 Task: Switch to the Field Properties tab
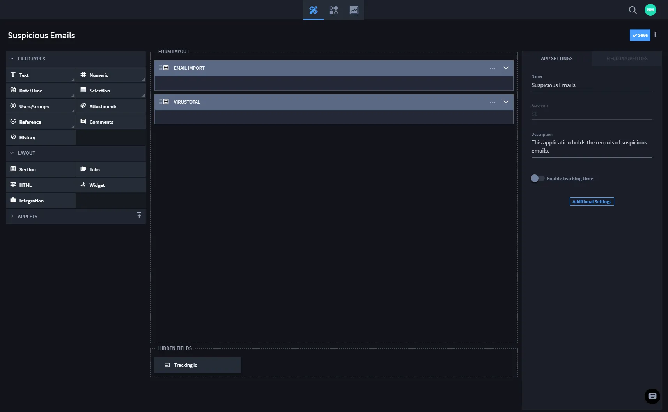click(627, 58)
